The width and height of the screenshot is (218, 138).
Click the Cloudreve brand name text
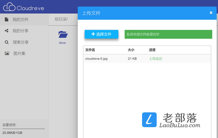pyautogui.click(x=30, y=8)
